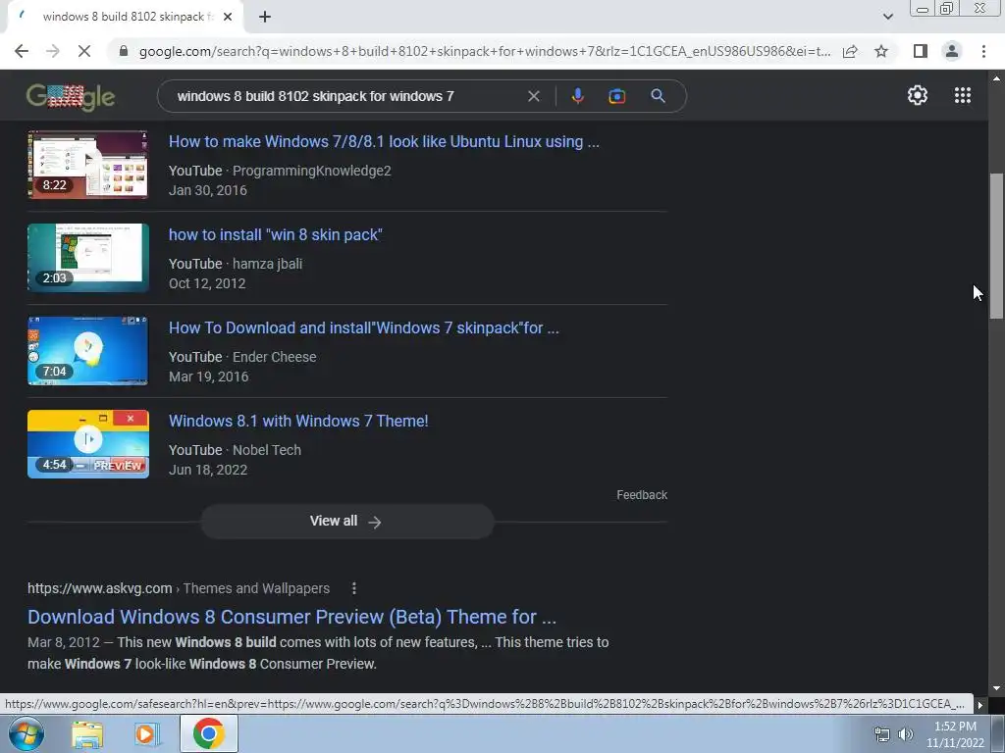The image size is (1005, 753).
Task: Click the forward navigation arrow
Action: (53, 51)
